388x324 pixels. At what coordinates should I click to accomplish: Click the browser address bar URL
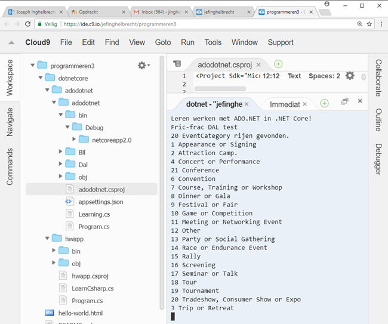tap(120, 24)
